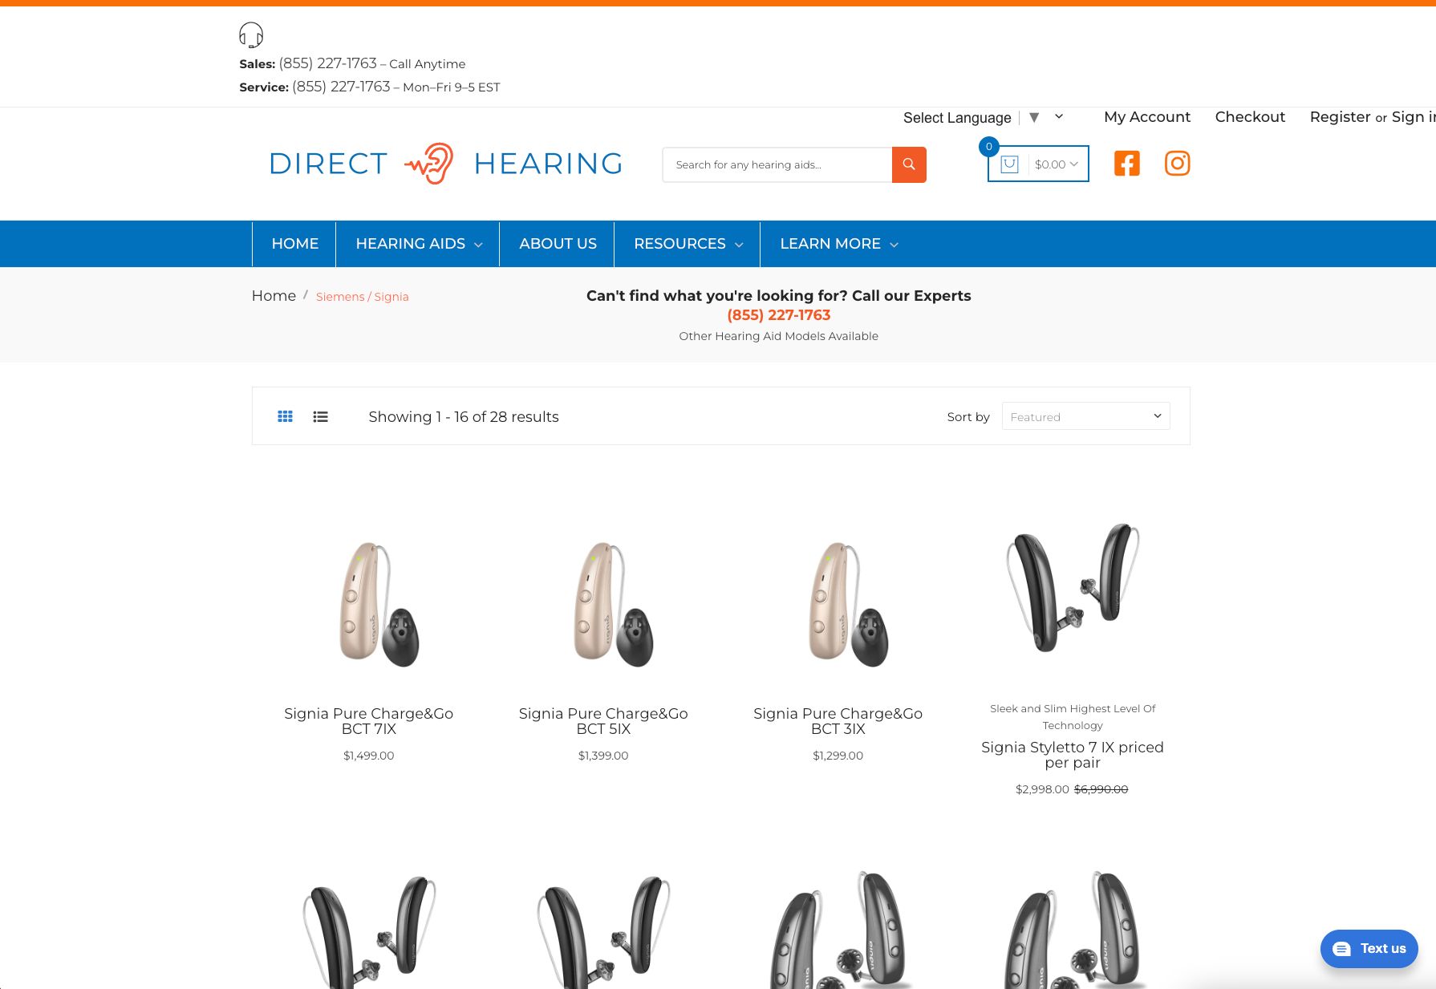1436x989 pixels.
Task: Switch to list view layout
Action: (320, 416)
